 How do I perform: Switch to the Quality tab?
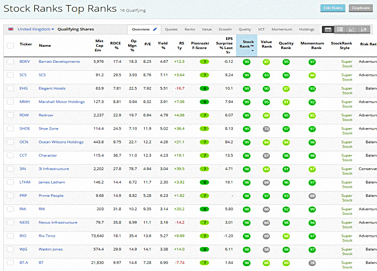[x=245, y=29]
